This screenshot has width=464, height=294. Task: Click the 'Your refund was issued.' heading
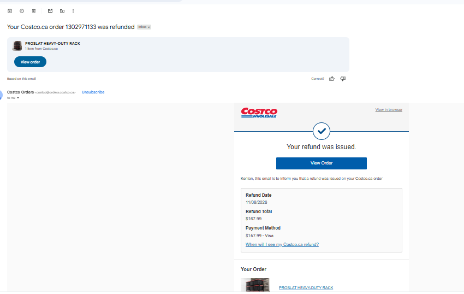tap(322, 147)
